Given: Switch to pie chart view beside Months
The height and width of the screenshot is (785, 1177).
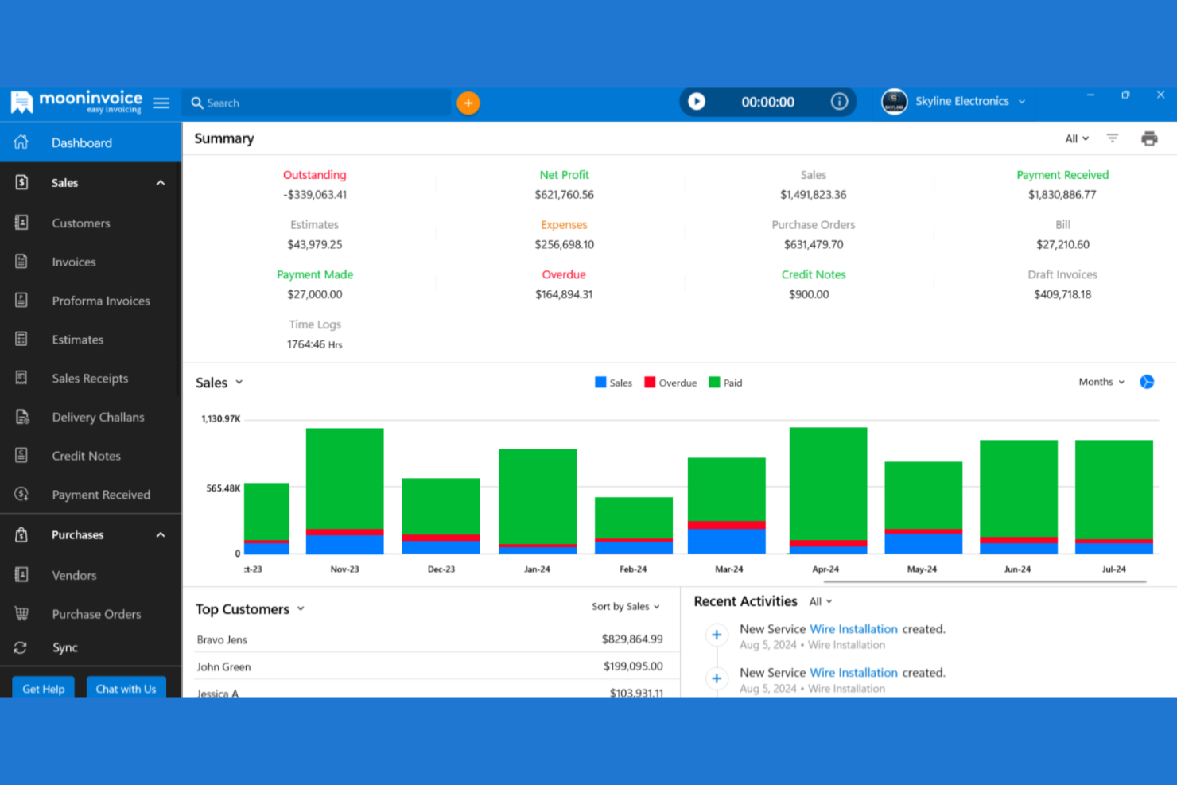Looking at the screenshot, I should click(x=1147, y=382).
